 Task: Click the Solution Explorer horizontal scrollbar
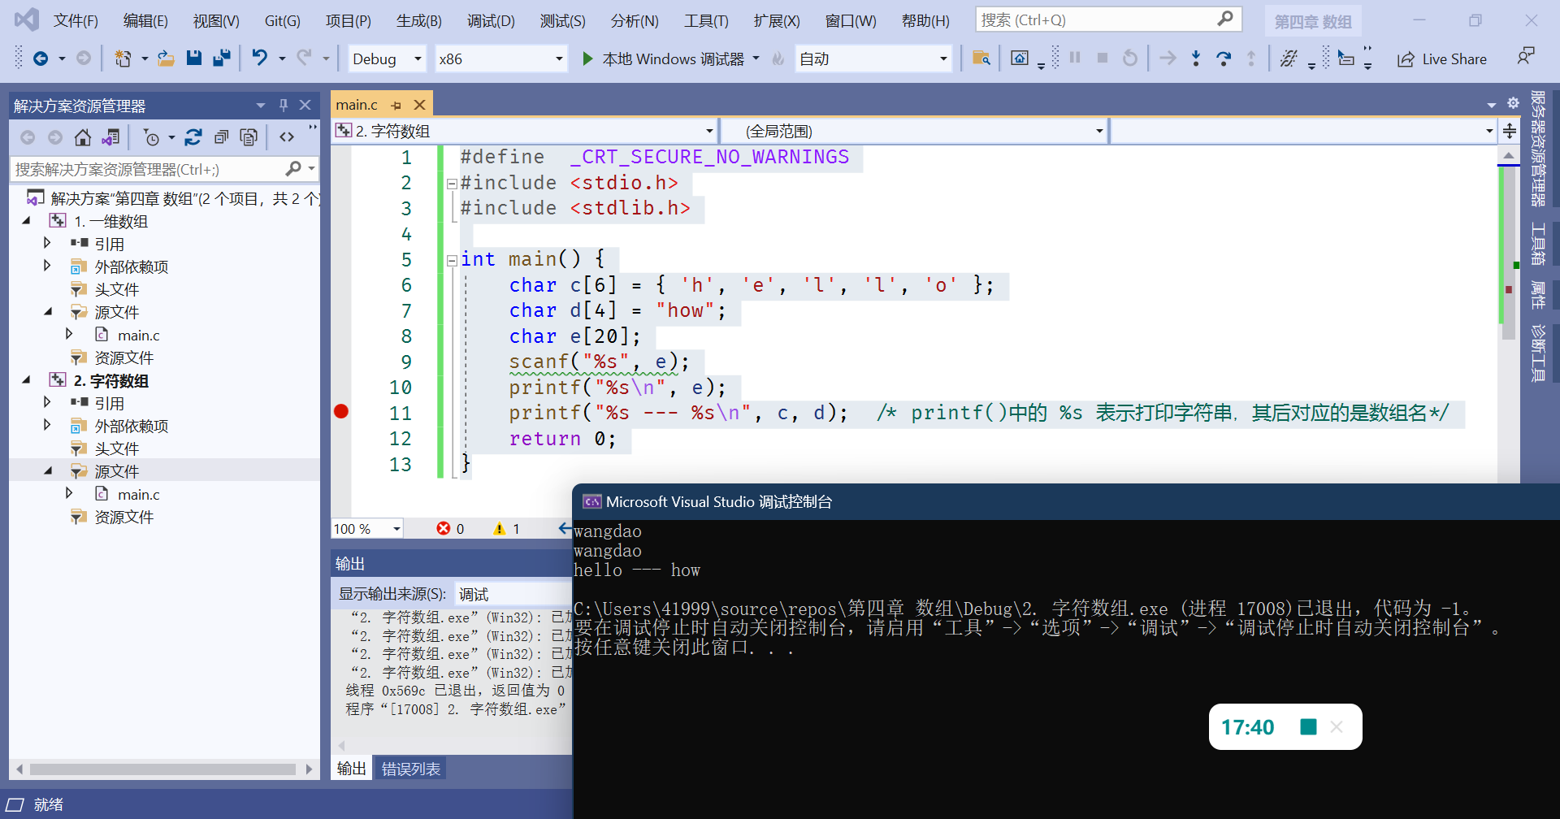click(162, 769)
